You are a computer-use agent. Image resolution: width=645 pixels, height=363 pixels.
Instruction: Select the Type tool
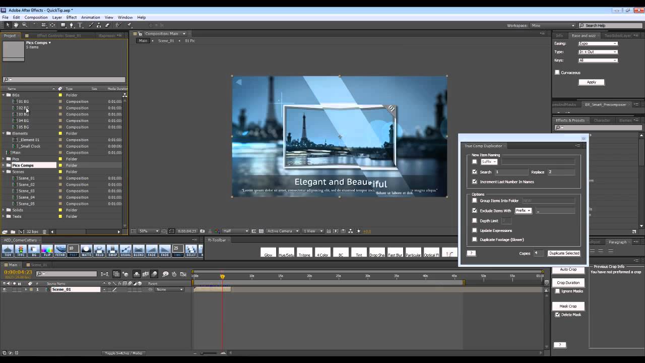pyautogui.click(x=80, y=25)
